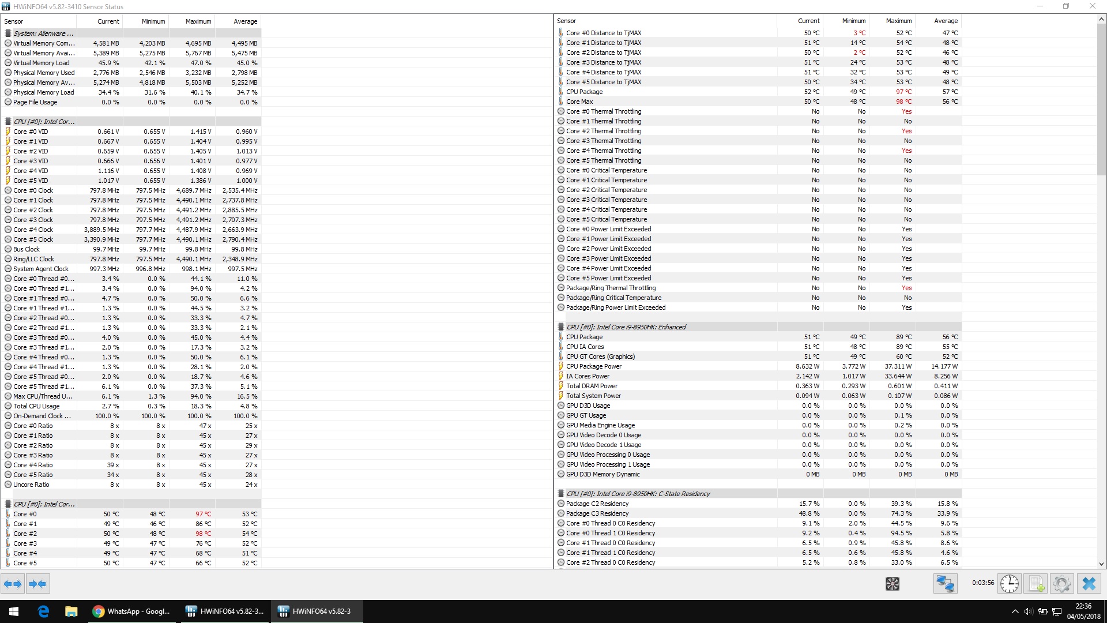
Task: Select the Uncore Ratio row
Action: 131,485
